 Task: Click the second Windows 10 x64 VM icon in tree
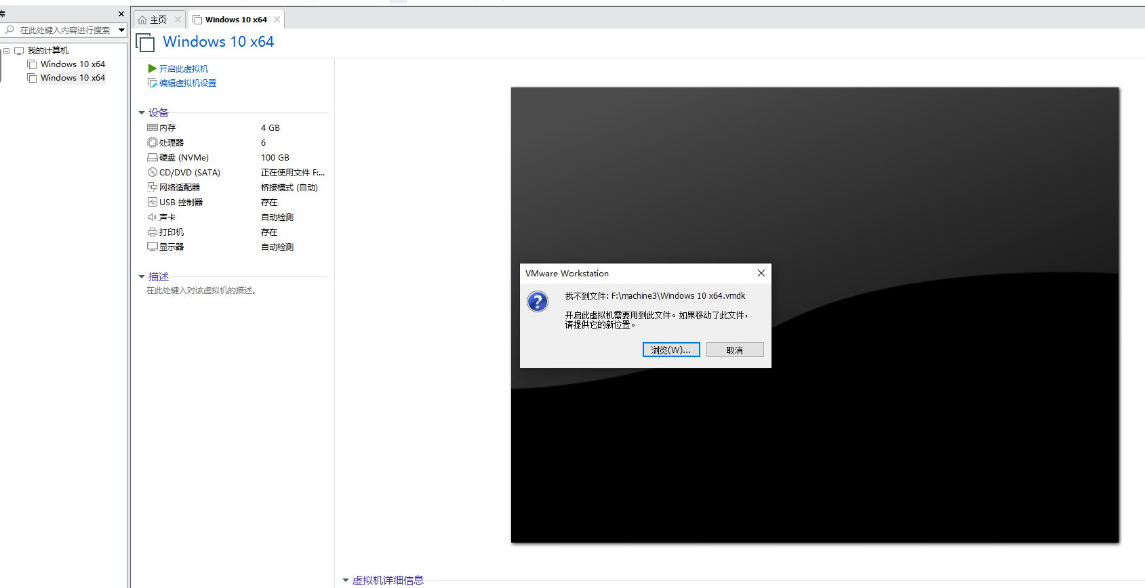pos(32,78)
